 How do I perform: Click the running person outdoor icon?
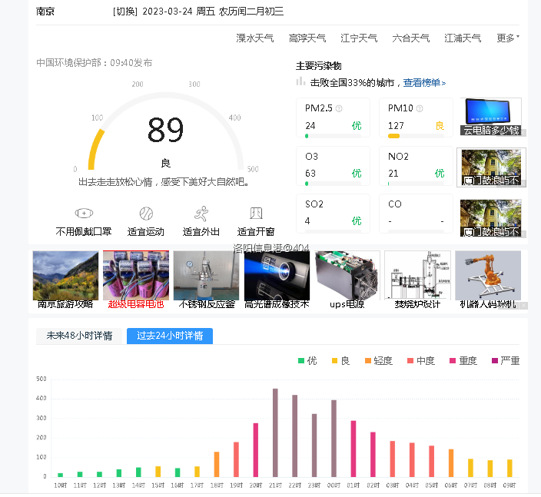coord(201,214)
